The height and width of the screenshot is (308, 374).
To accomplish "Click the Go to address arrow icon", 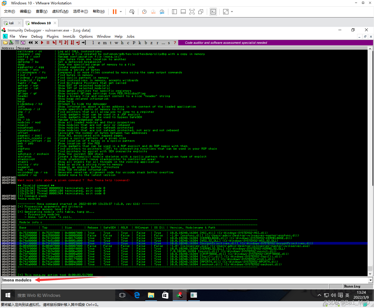I will 84,43.
